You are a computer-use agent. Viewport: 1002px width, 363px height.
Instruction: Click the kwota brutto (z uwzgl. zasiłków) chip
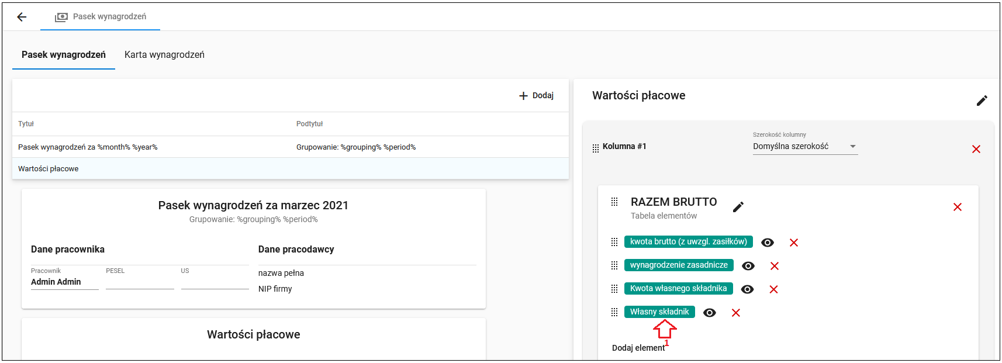pyautogui.click(x=689, y=241)
